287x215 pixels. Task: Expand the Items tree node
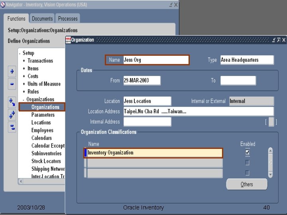click(x=24, y=68)
